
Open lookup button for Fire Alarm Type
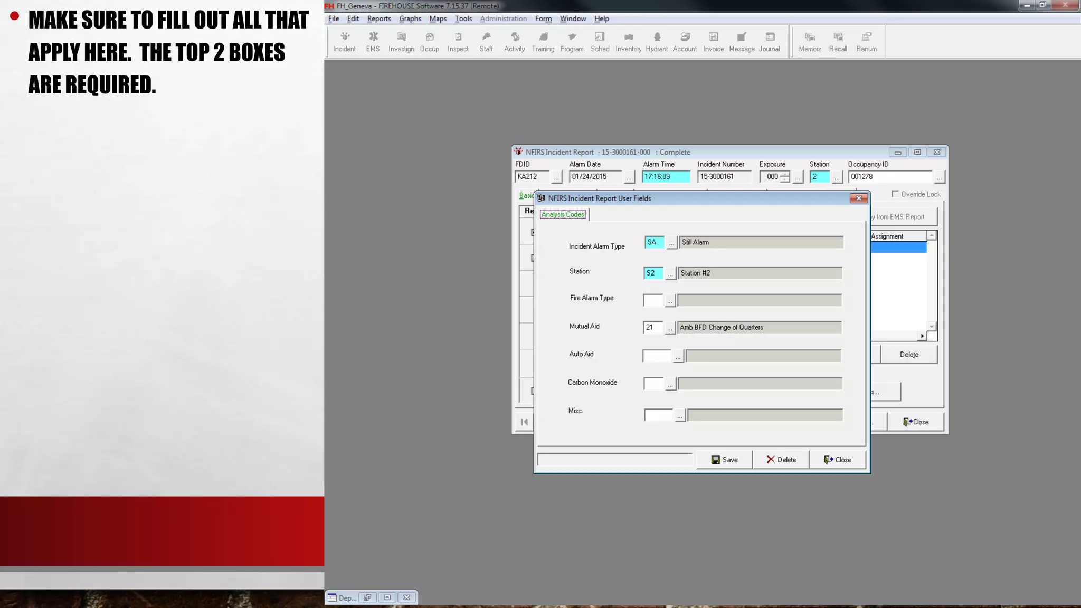(x=669, y=301)
